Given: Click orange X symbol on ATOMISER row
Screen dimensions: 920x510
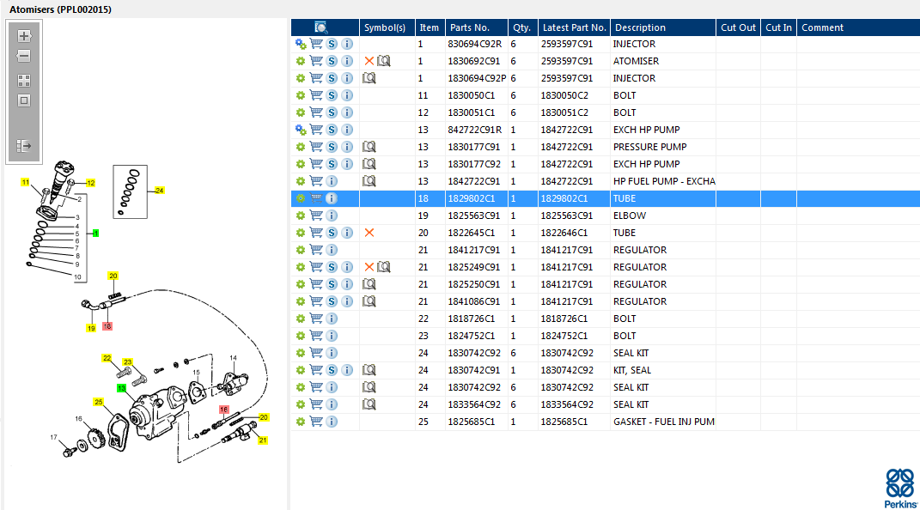Looking at the screenshot, I should click(x=369, y=61).
